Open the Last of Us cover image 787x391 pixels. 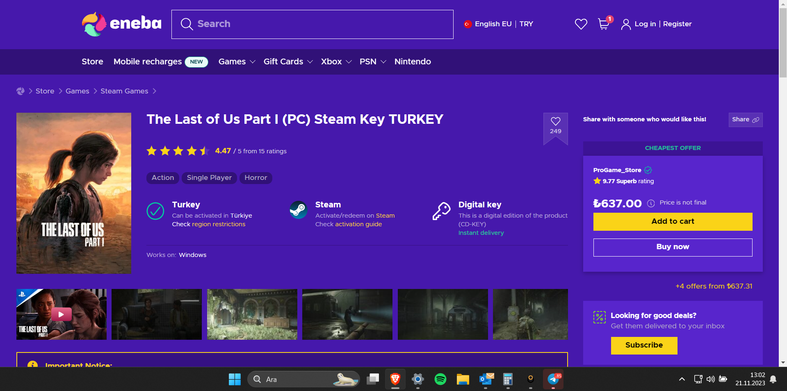pos(74,193)
